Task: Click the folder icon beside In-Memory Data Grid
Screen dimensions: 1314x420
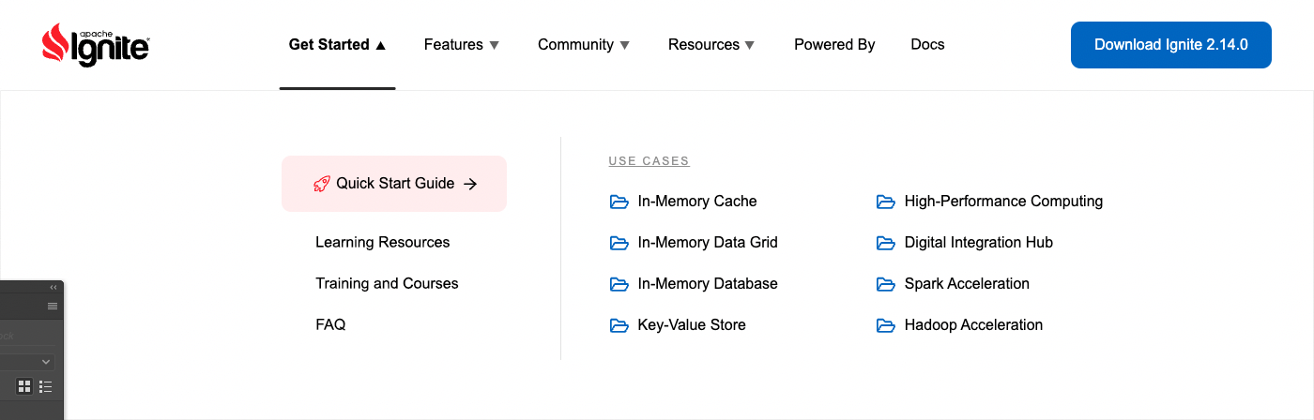Action: tap(619, 243)
